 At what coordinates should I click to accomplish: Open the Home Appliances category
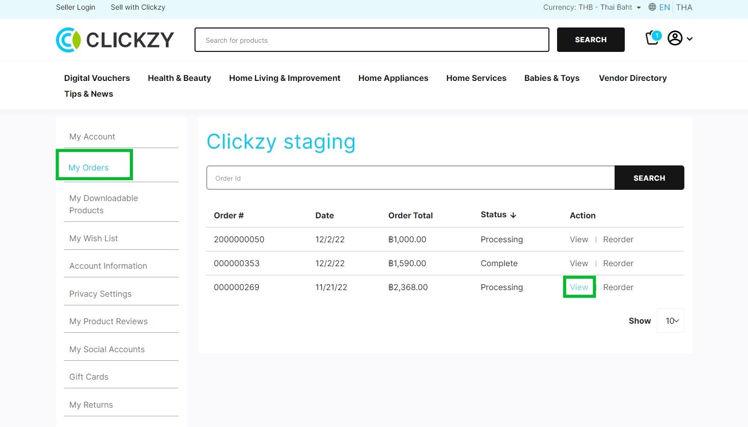(393, 78)
